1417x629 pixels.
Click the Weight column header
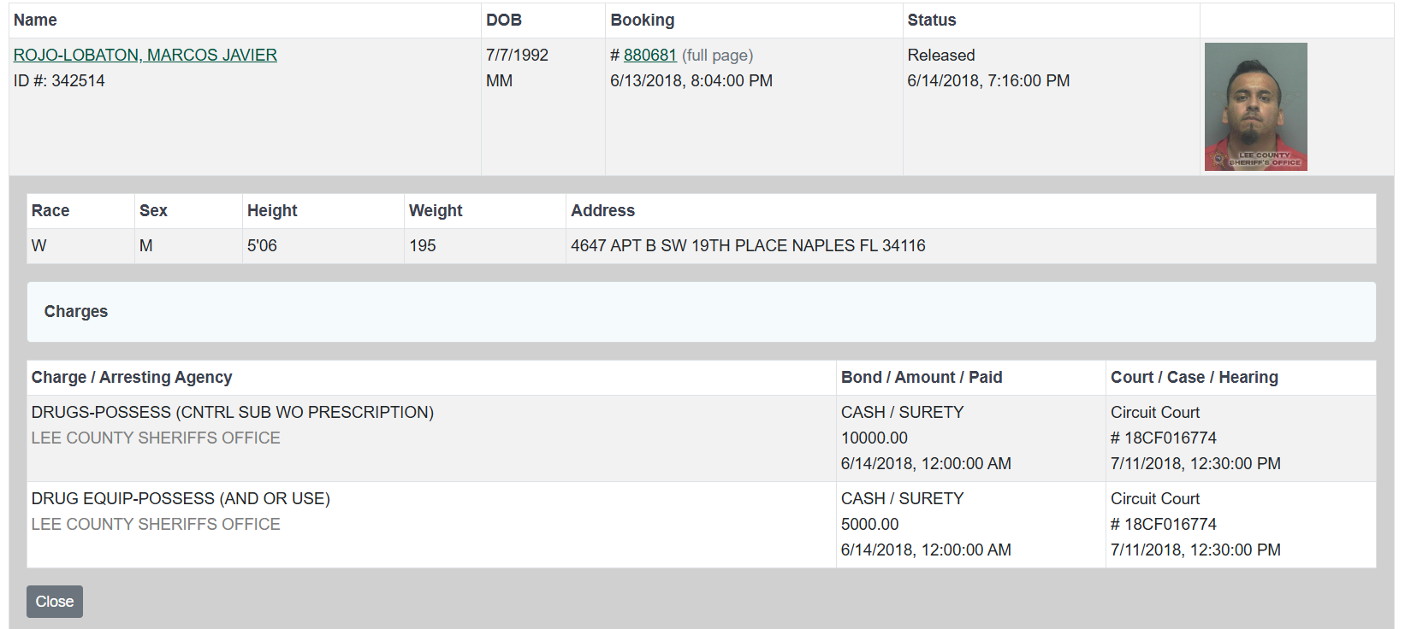click(x=436, y=210)
